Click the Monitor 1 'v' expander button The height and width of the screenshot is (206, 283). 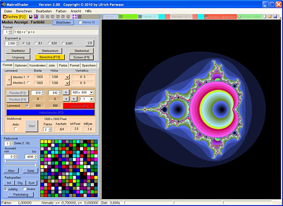pos(67,77)
